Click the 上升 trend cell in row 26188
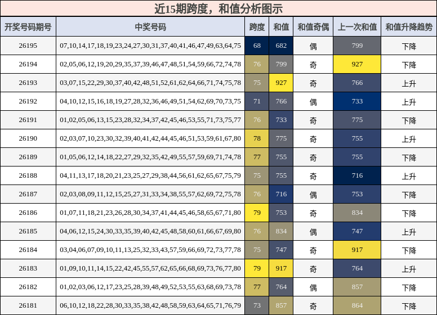This screenshot has width=437, height=315. click(409, 176)
